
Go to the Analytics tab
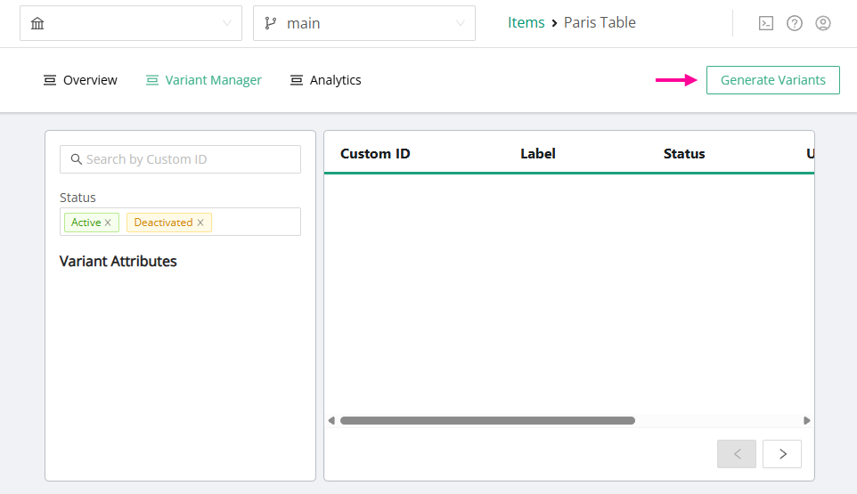point(326,80)
